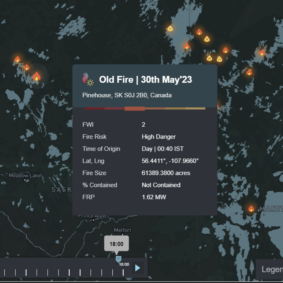Open the Legend panel
The height and width of the screenshot is (283, 283).
271,269
